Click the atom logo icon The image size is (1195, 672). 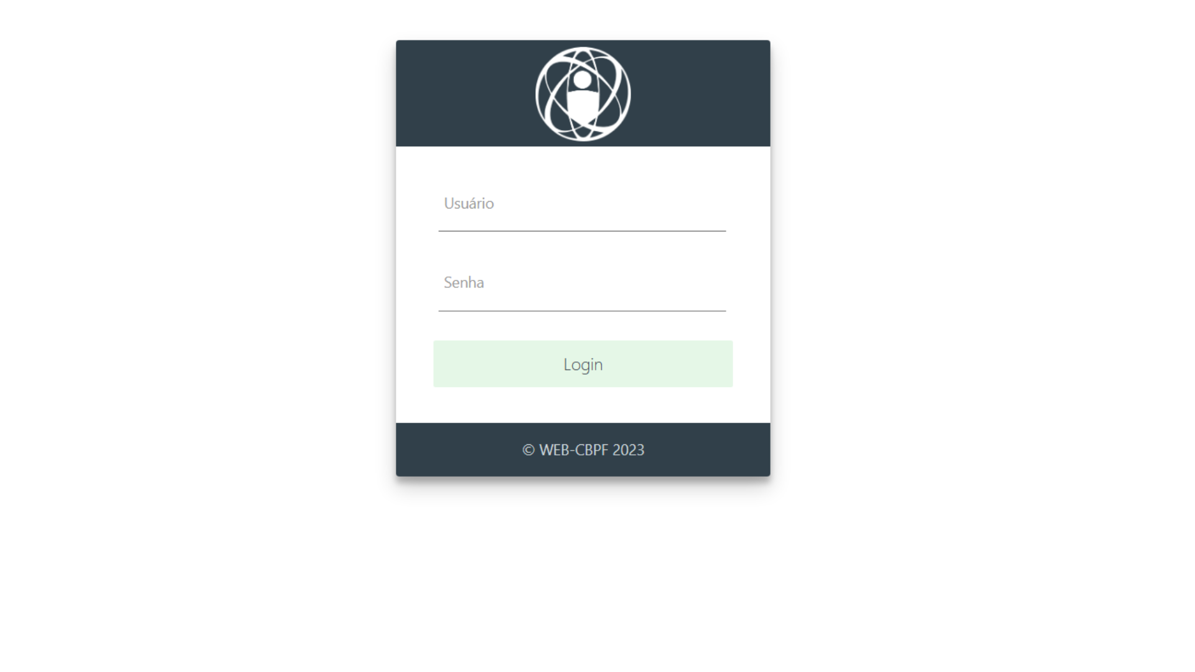(583, 94)
